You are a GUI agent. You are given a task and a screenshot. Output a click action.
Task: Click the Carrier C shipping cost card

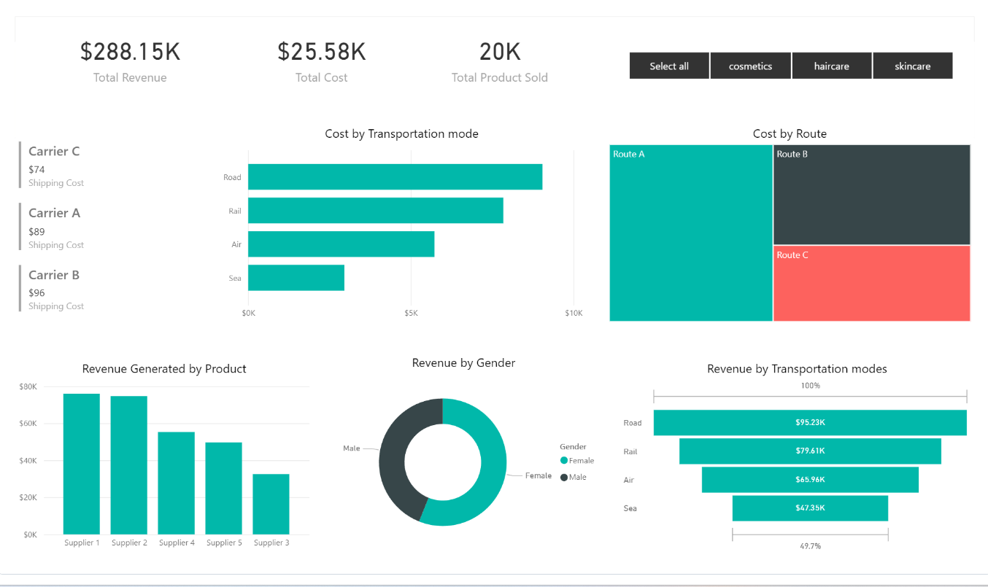55,166
